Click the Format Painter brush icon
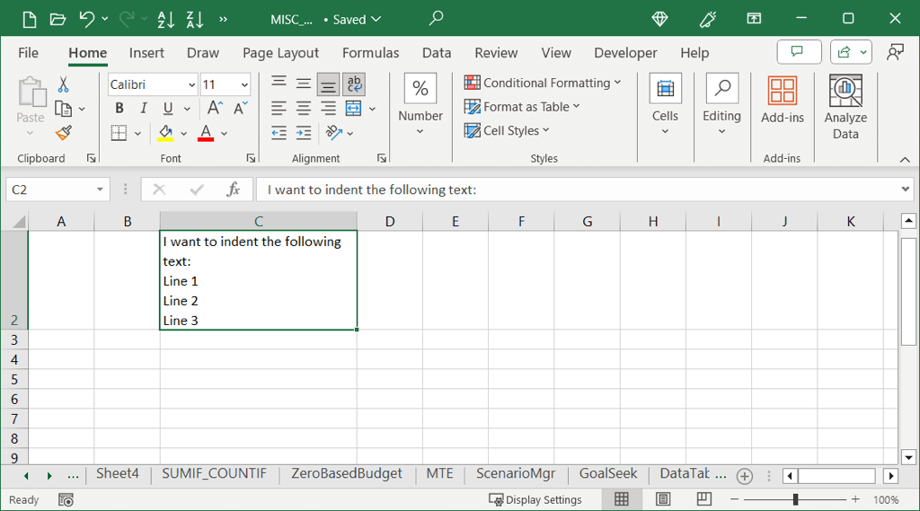 pyautogui.click(x=63, y=133)
